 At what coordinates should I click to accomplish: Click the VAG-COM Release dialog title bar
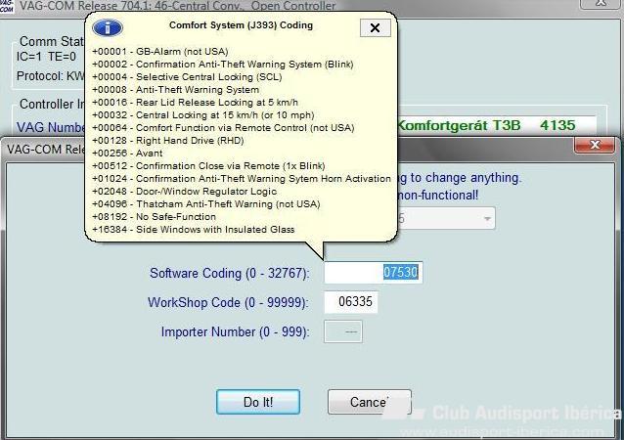[49, 149]
